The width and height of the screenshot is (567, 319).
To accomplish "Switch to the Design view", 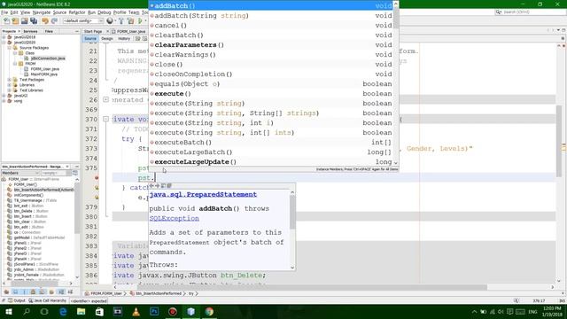I will [x=107, y=39].
